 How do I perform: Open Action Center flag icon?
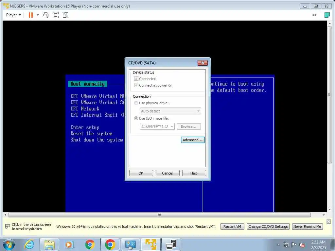294,245
